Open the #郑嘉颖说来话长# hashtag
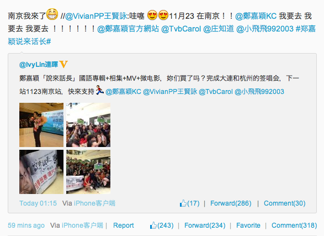 [x=162, y=35]
